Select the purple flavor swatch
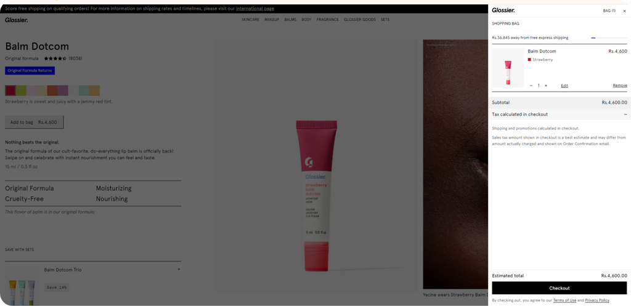The height and width of the screenshot is (306, 631). pyautogui.click(x=63, y=91)
